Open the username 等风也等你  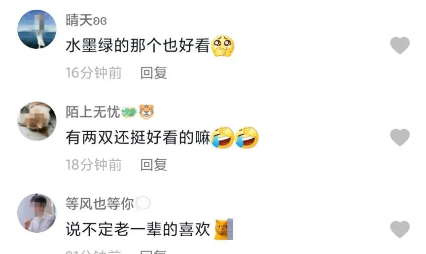pos(100,204)
